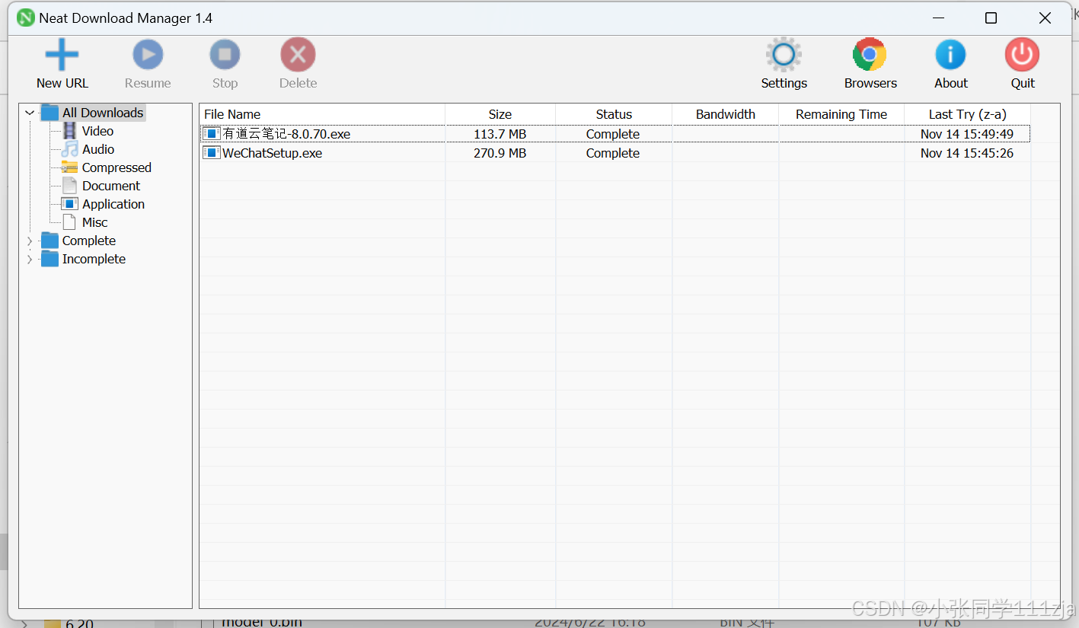Select the Application window icon in tree

tap(69, 204)
